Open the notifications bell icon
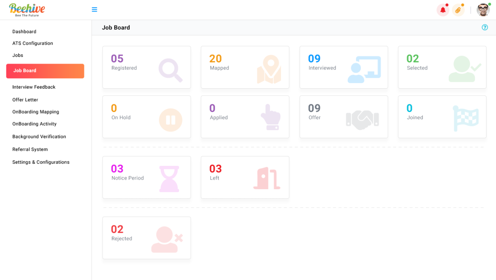 pyautogui.click(x=443, y=10)
